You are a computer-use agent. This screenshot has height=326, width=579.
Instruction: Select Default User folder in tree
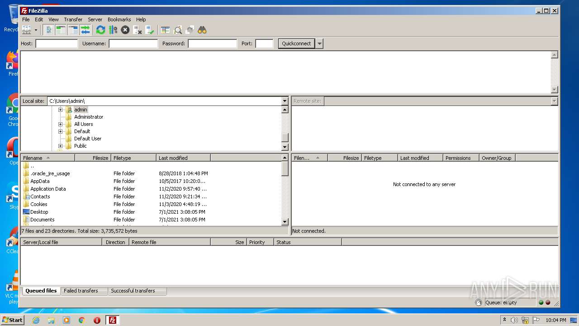point(88,139)
